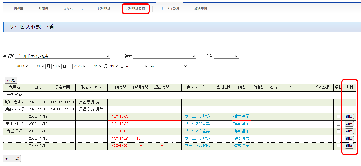Viewport: 361px width, 166px height.
Task: Switch to the 活動記録承認 tab
Action: pos(135,9)
